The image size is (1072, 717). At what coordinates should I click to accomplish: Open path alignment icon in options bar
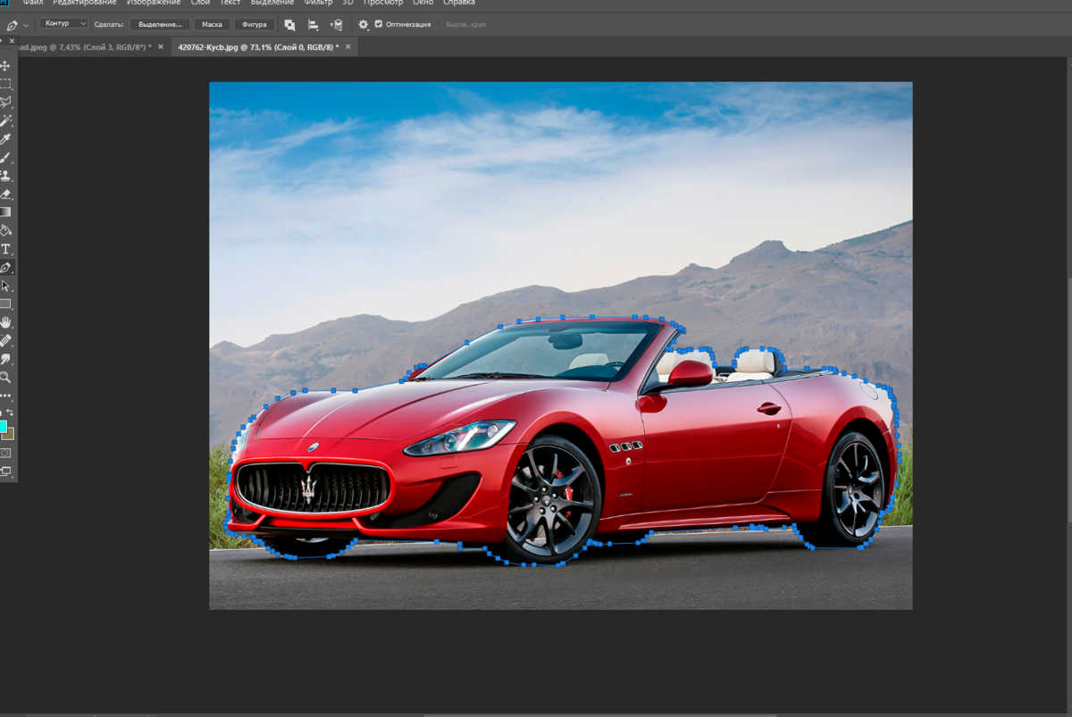tap(313, 24)
